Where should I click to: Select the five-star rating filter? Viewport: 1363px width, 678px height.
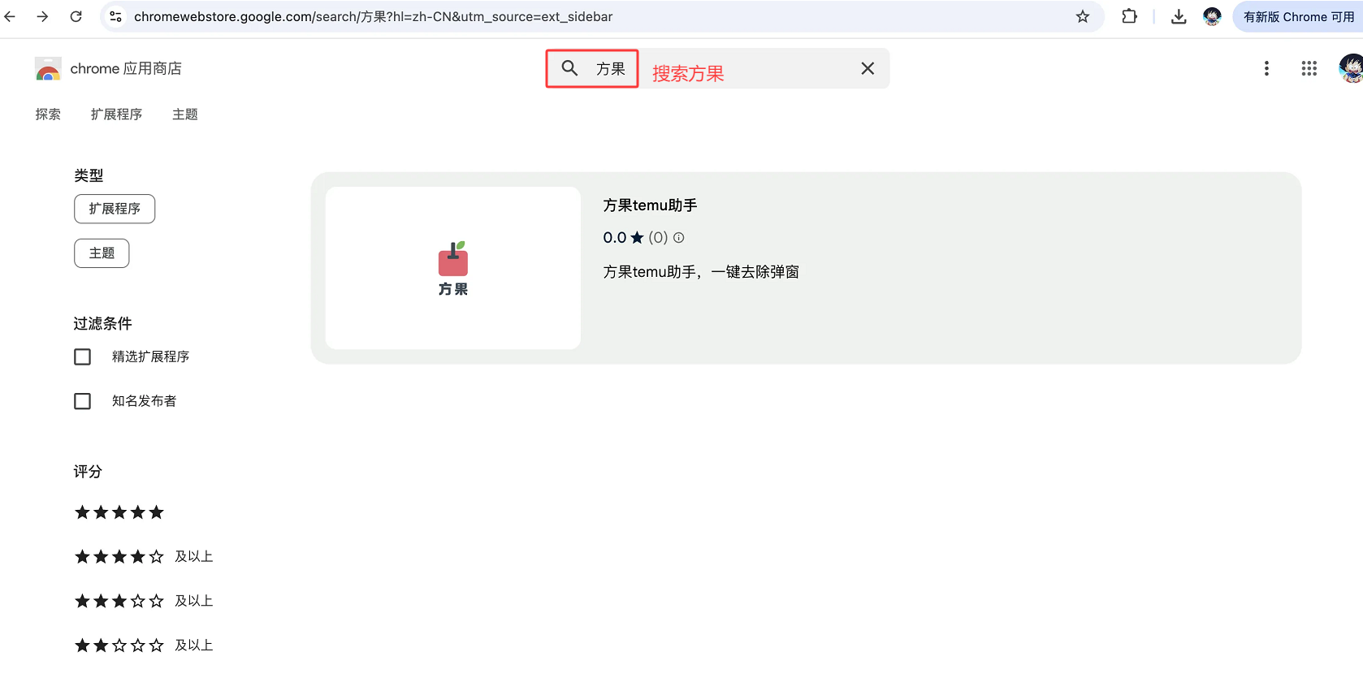(119, 512)
